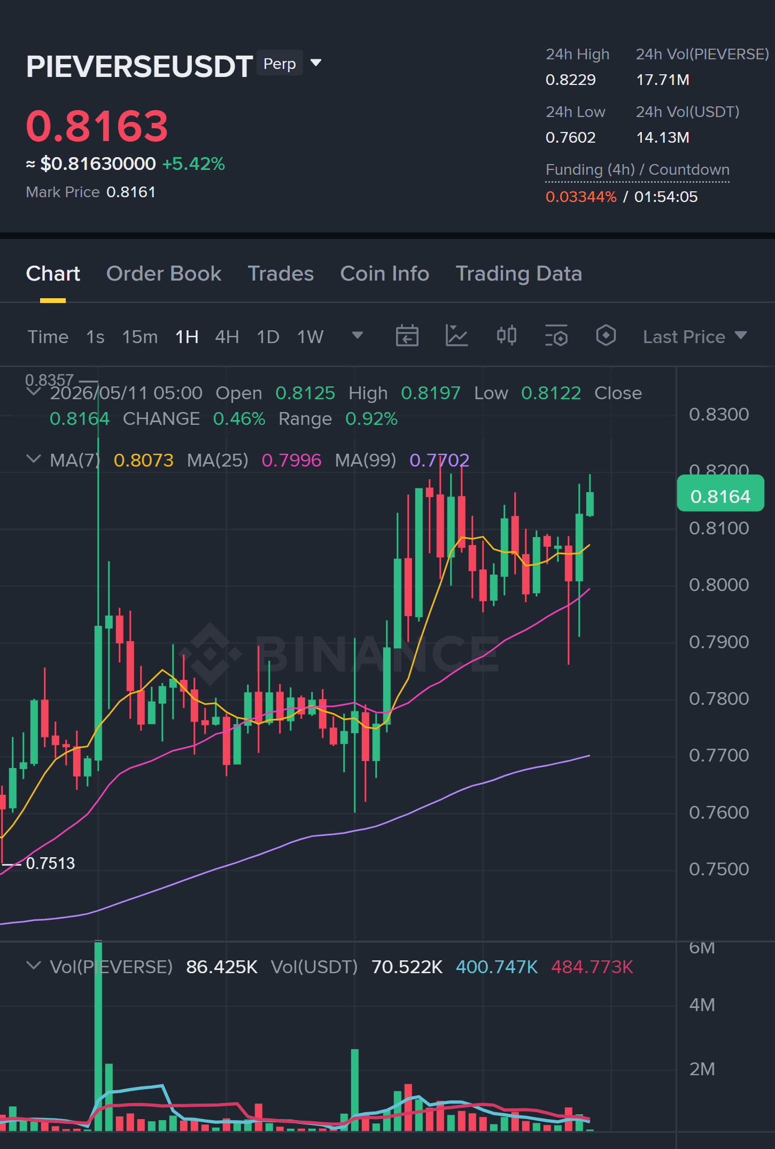Select the 1D interval
The height and width of the screenshot is (1149, 775).
268,337
